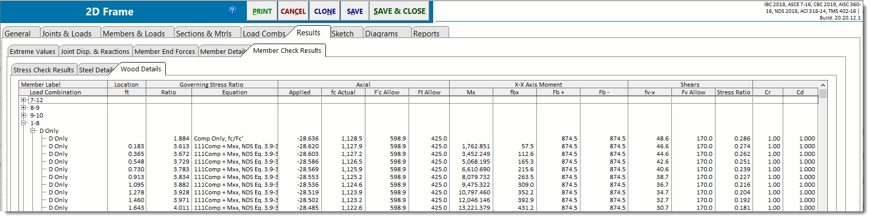Expand member 8-9 tree node
Viewport: 871px width, 219px height.
24,108
